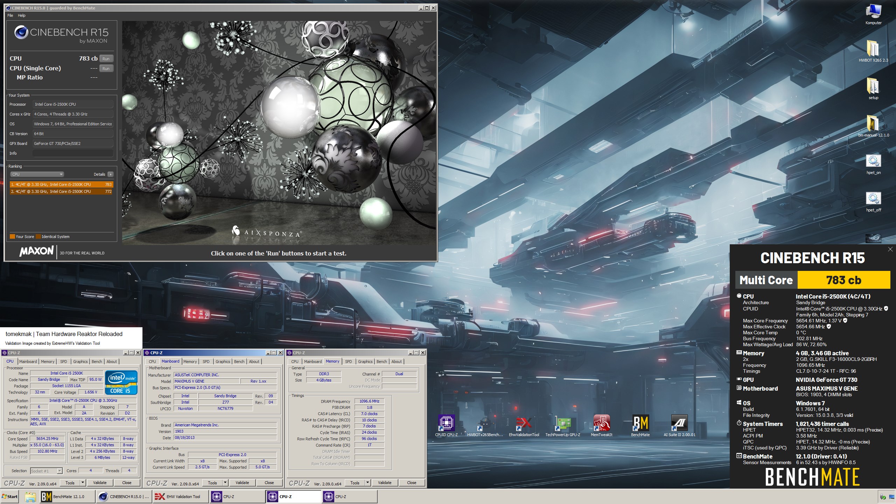Viewport: 896px width, 504px height.
Task: Open the HWBOT X265 2.3 folder icon
Action: tap(873, 51)
